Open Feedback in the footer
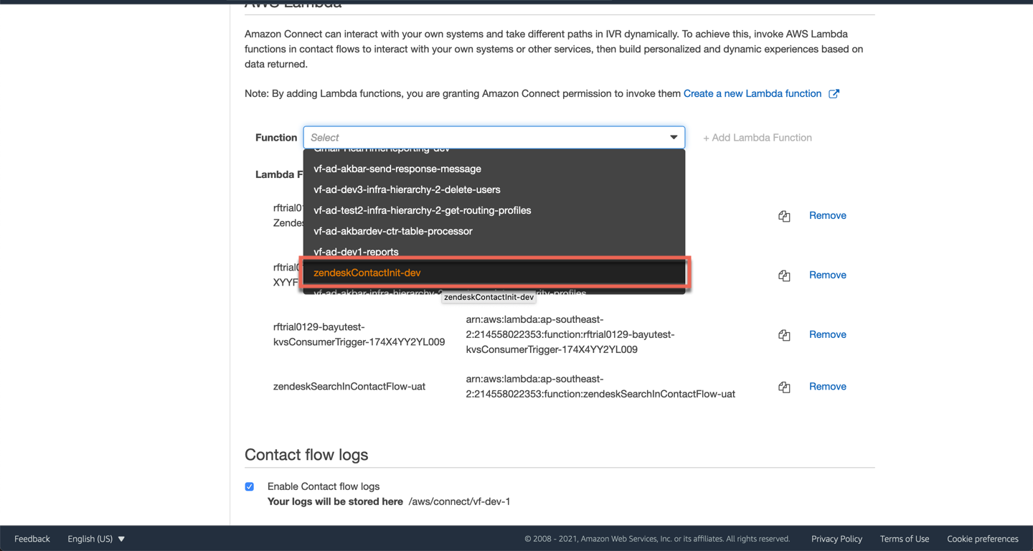 pos(32,539)
